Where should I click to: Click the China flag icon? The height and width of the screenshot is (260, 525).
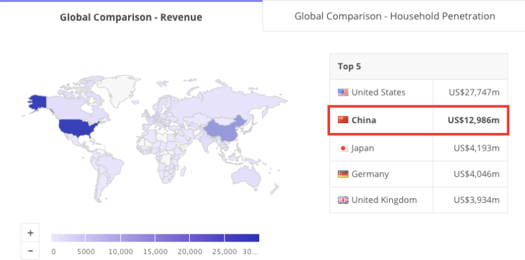tap(343, 120)
